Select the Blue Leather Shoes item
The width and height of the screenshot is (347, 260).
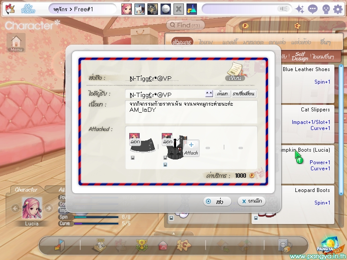coord(308,84)
